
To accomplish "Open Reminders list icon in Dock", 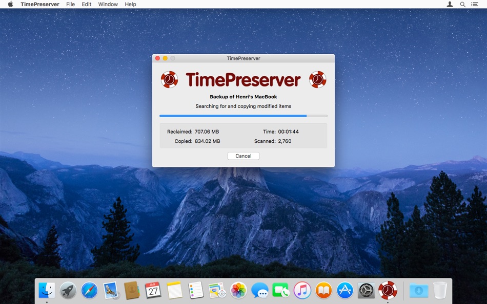I will tap(196, 291).
